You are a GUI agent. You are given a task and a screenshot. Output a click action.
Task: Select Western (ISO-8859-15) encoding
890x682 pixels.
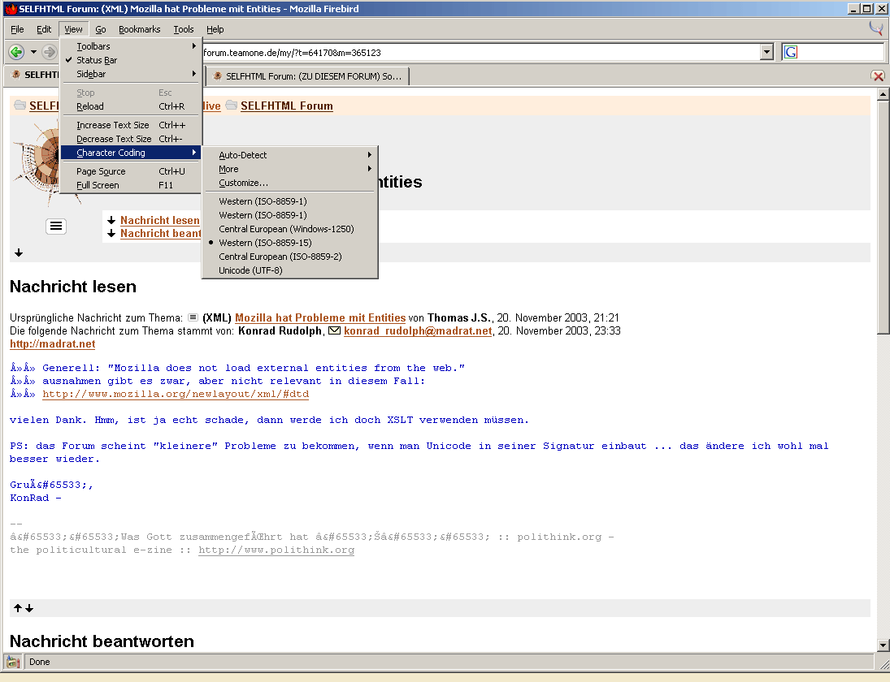(x=265, y=243)
